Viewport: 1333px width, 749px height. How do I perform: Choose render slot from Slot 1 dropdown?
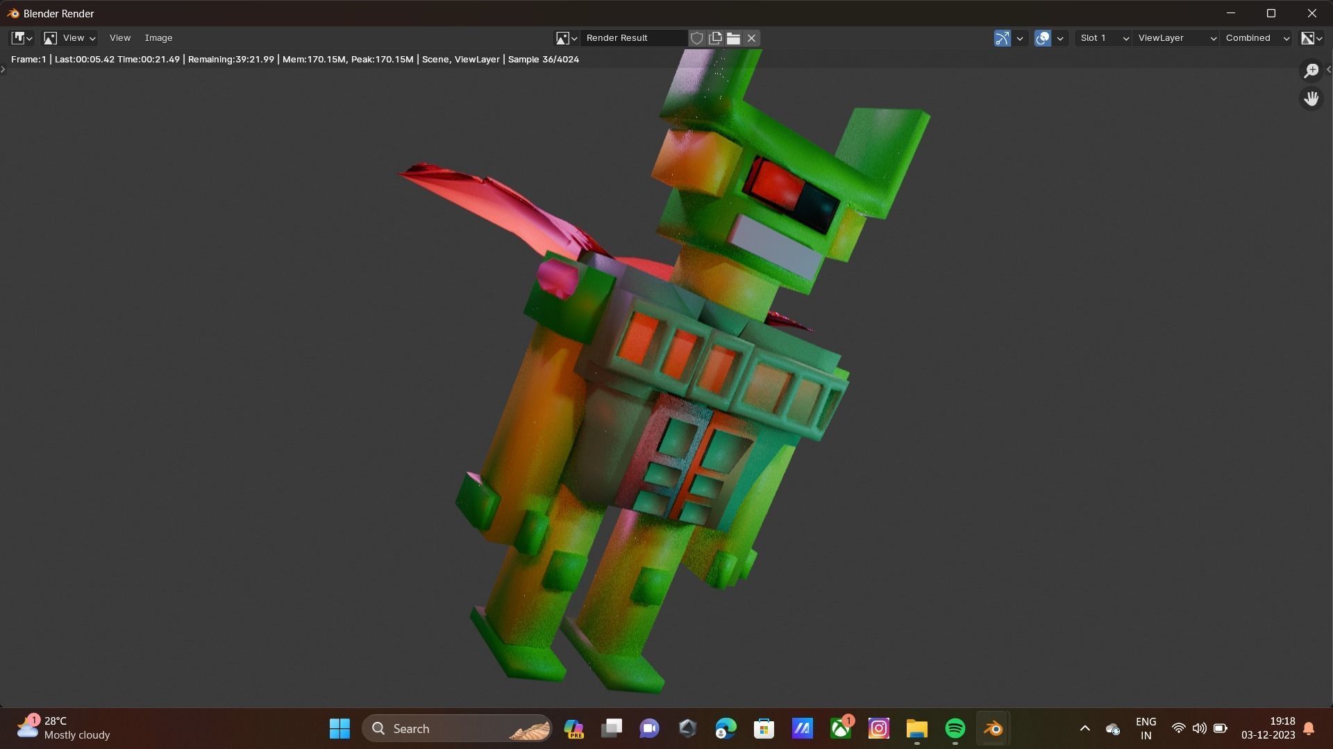pyautogui.click(x=1103, y=38)
